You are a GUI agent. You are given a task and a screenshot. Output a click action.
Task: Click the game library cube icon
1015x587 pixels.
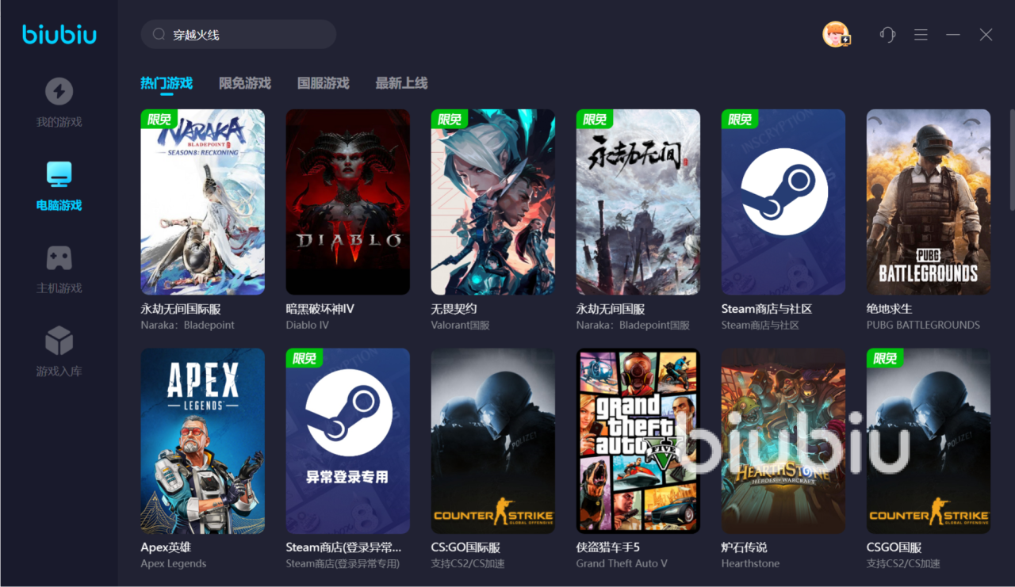pyautogui.click(x=59, y=341)
